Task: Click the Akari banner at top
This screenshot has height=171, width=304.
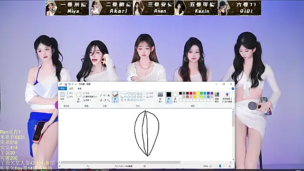Action: 112,8
